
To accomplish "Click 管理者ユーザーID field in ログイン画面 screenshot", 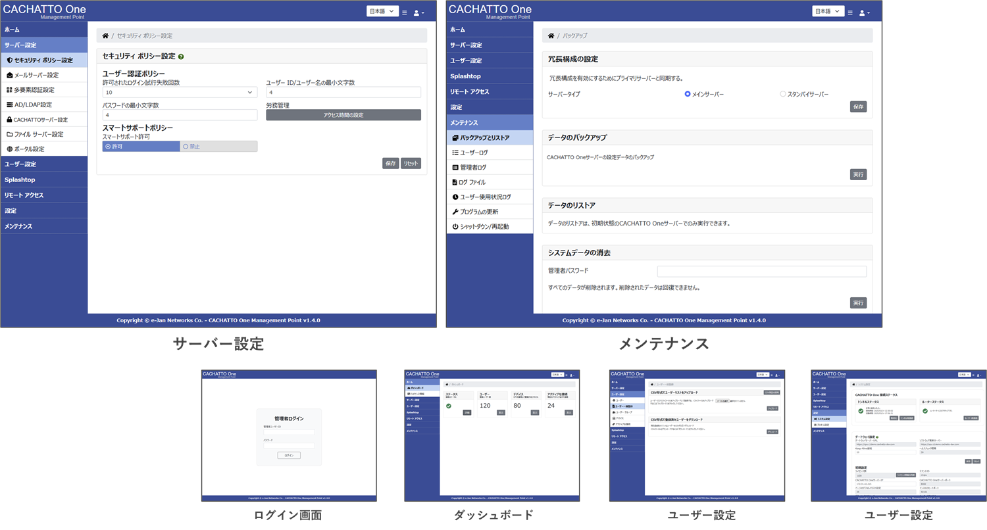I will point(289,432).
